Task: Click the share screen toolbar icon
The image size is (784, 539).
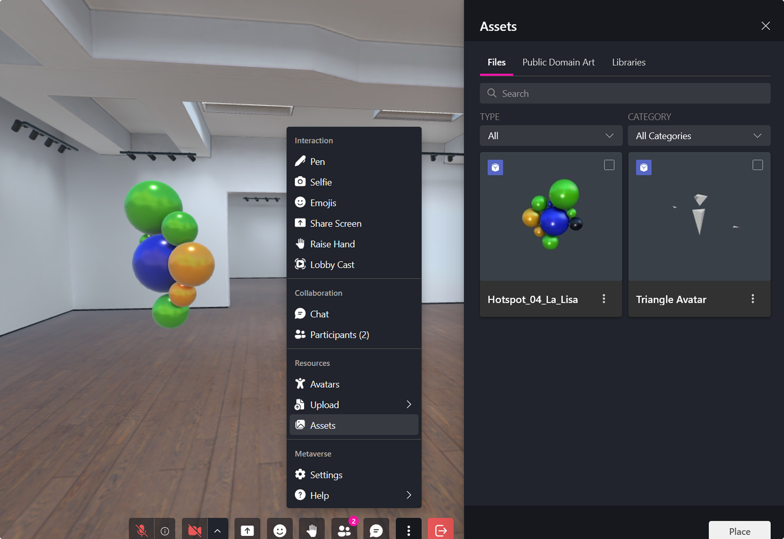Action: (x=247, y=530)
